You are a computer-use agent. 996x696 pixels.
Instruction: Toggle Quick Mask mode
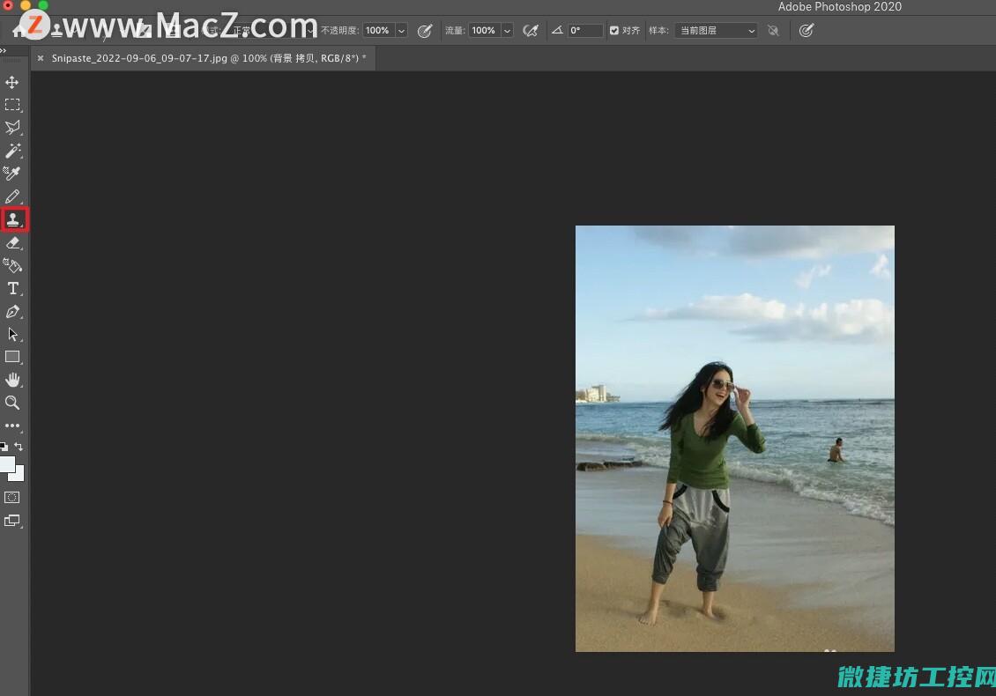click(12, 497)
